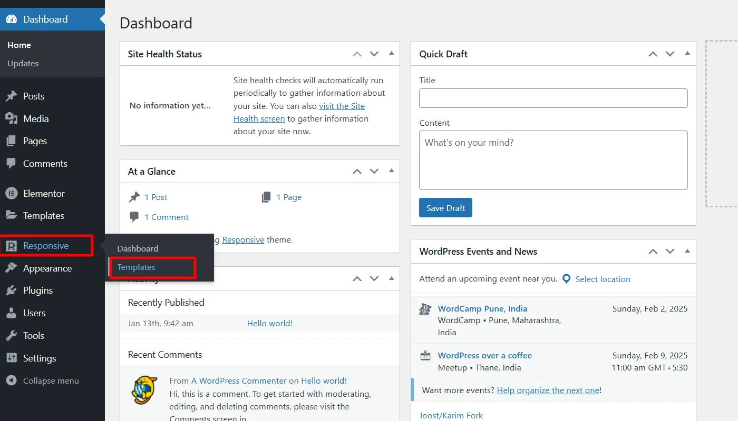Click the WordPress over a coffee meetup icon
Screen dimensions: 738x421
tap(425, 356)
